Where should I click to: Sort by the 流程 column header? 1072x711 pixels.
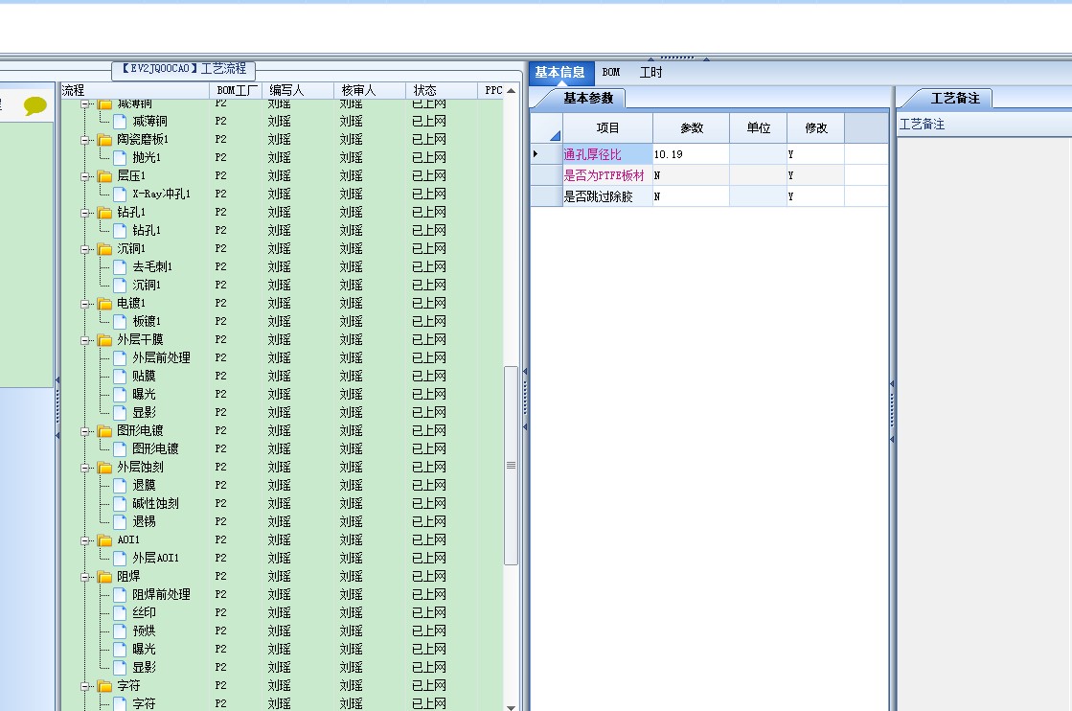135,90
